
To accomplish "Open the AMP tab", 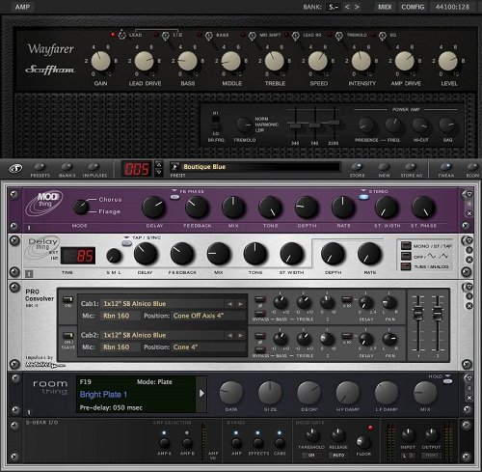I will pos(22,7).
